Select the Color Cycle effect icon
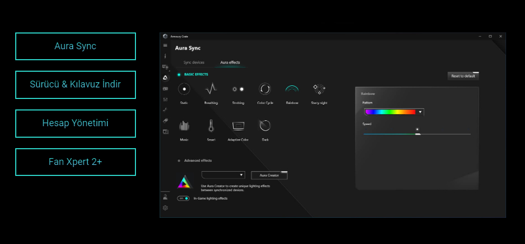This screenshot has width=525, height=244. (265, 89)
